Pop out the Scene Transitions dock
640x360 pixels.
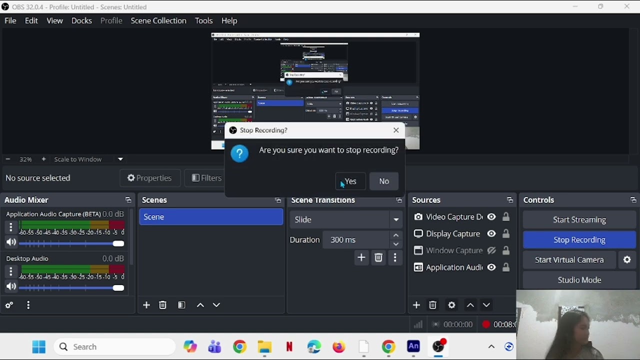pyautogui.click(x=398, y=200)
